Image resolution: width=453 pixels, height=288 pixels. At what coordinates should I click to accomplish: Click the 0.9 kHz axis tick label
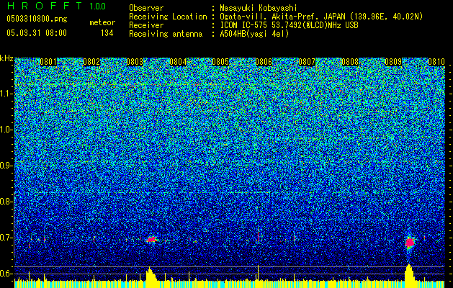(x=5, y=166)
